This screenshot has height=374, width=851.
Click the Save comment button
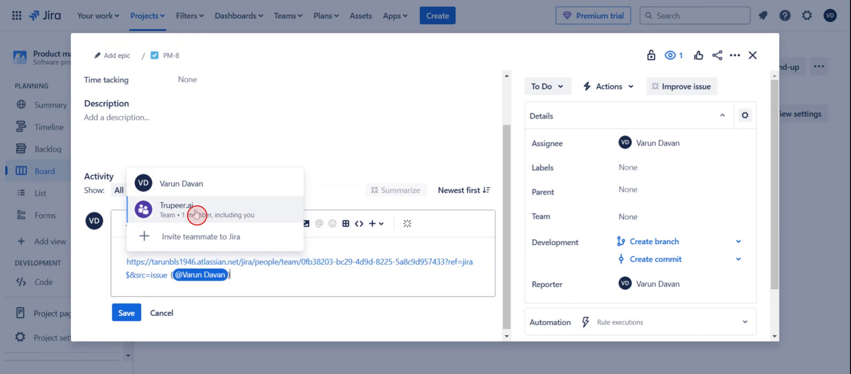coord(126,312)
